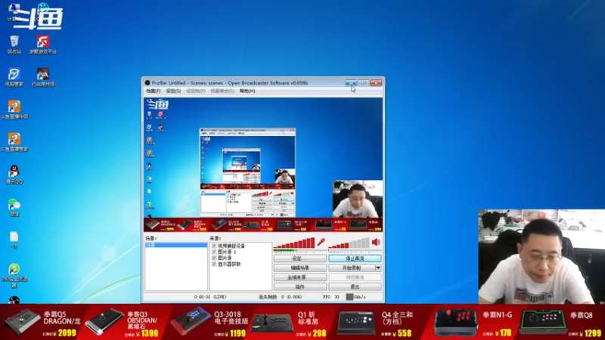The height and width of the screenshot is (340, 605).
Task: Toggle the 图片源 2 source checkbox
Action: (214, 252)
